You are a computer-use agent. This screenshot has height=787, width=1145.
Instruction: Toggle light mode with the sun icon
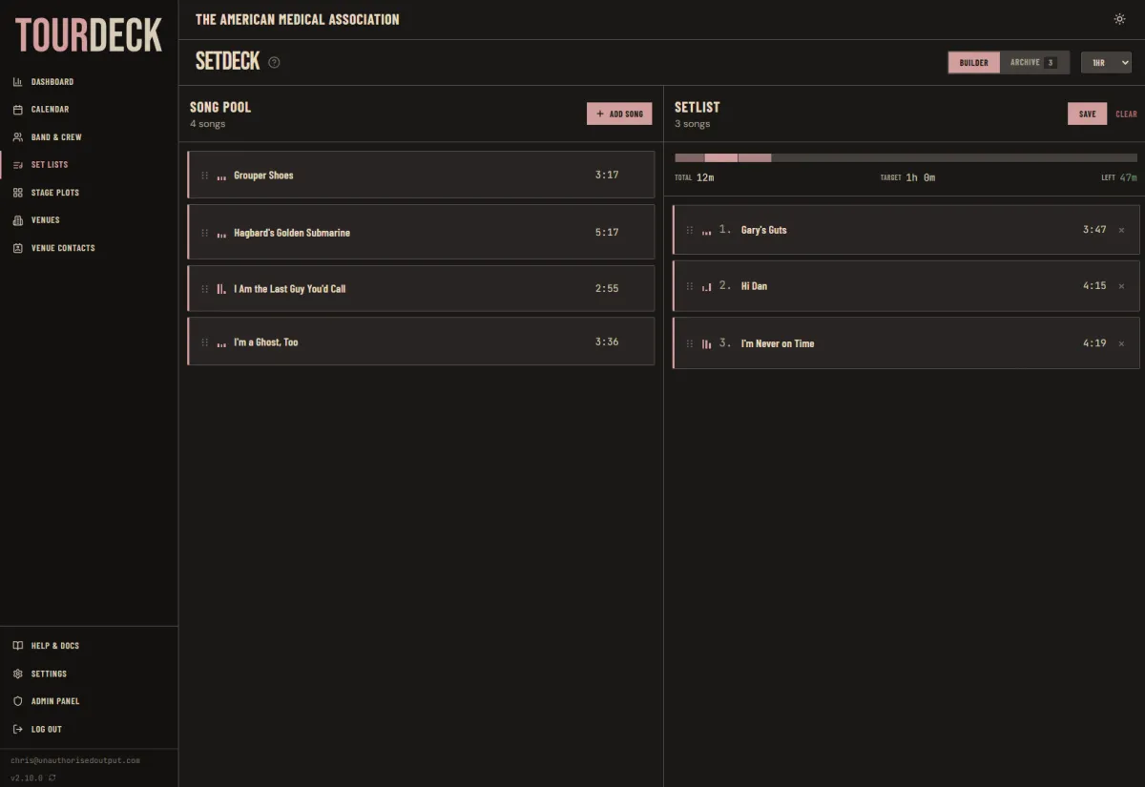pyautogui.click(x=1119, y=18)
